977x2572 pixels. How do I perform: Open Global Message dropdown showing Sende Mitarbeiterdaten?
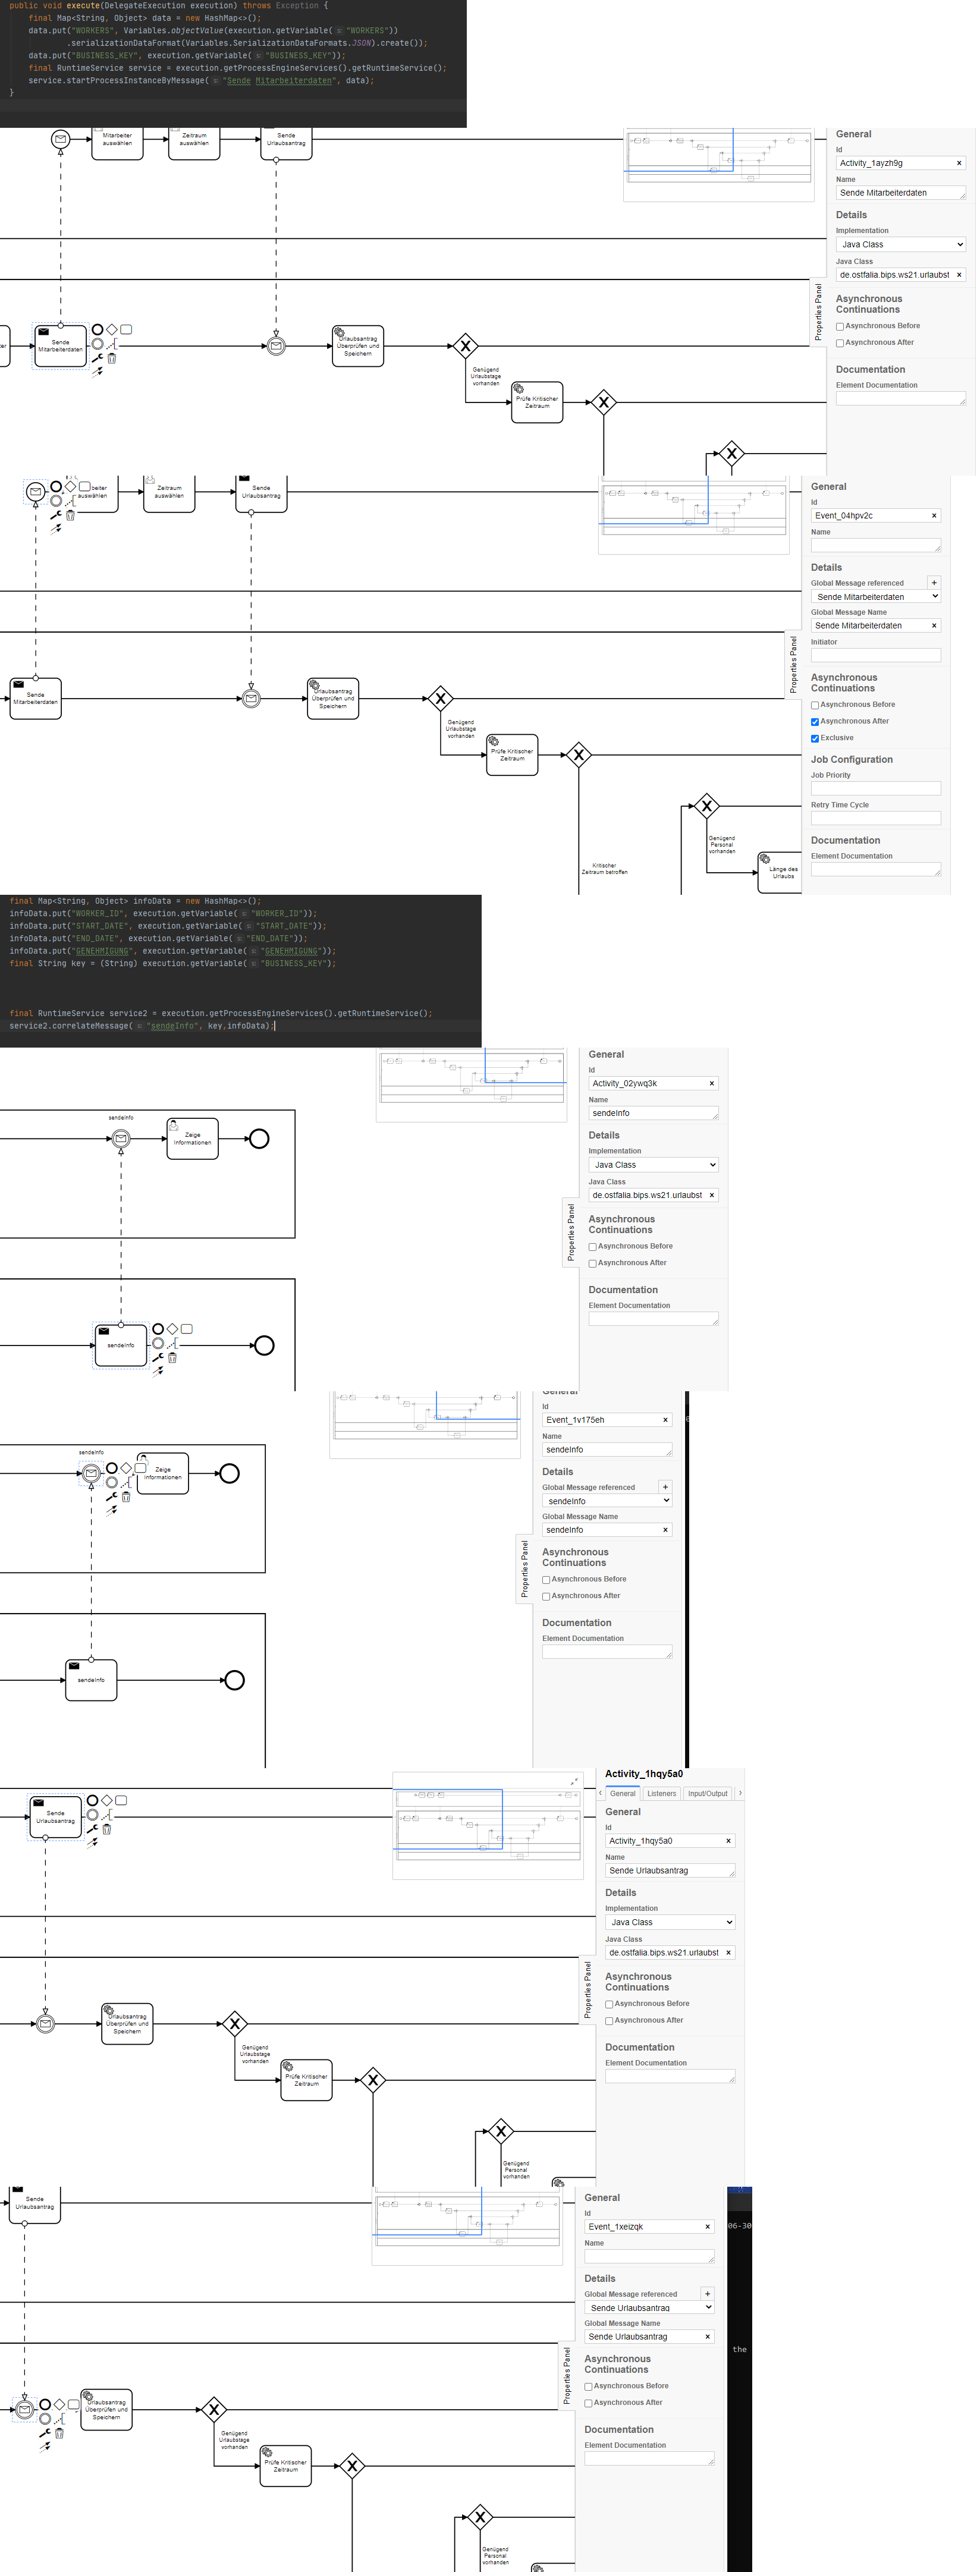(875, 597)
